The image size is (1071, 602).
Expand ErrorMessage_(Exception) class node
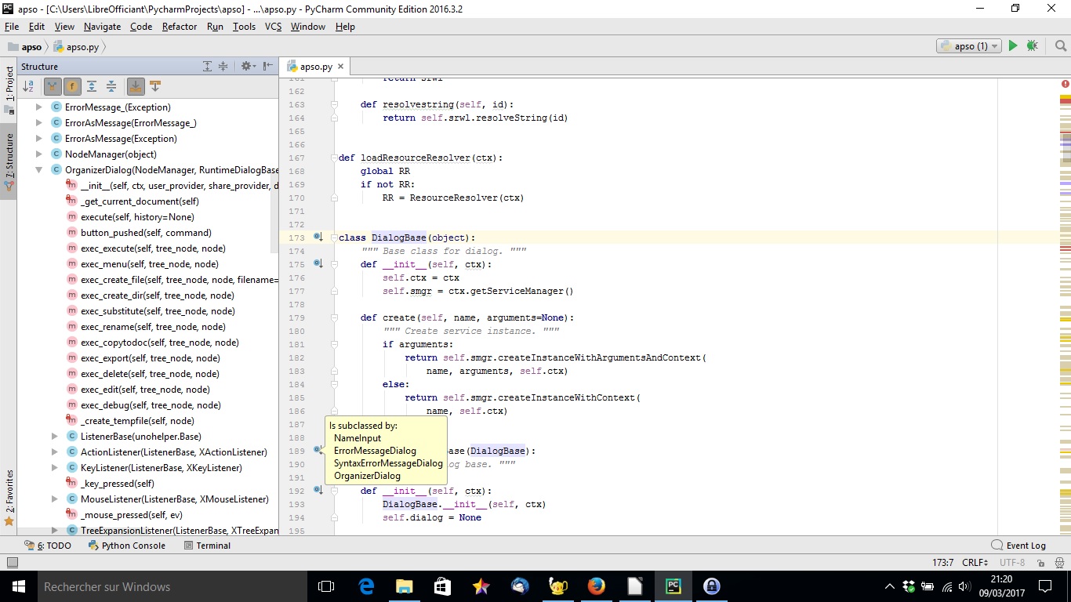(39, 107)
